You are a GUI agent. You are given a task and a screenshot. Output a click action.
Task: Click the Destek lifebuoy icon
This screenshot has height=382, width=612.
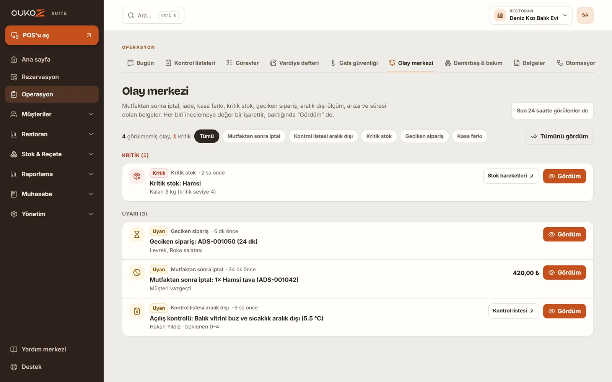coord(14,367)
